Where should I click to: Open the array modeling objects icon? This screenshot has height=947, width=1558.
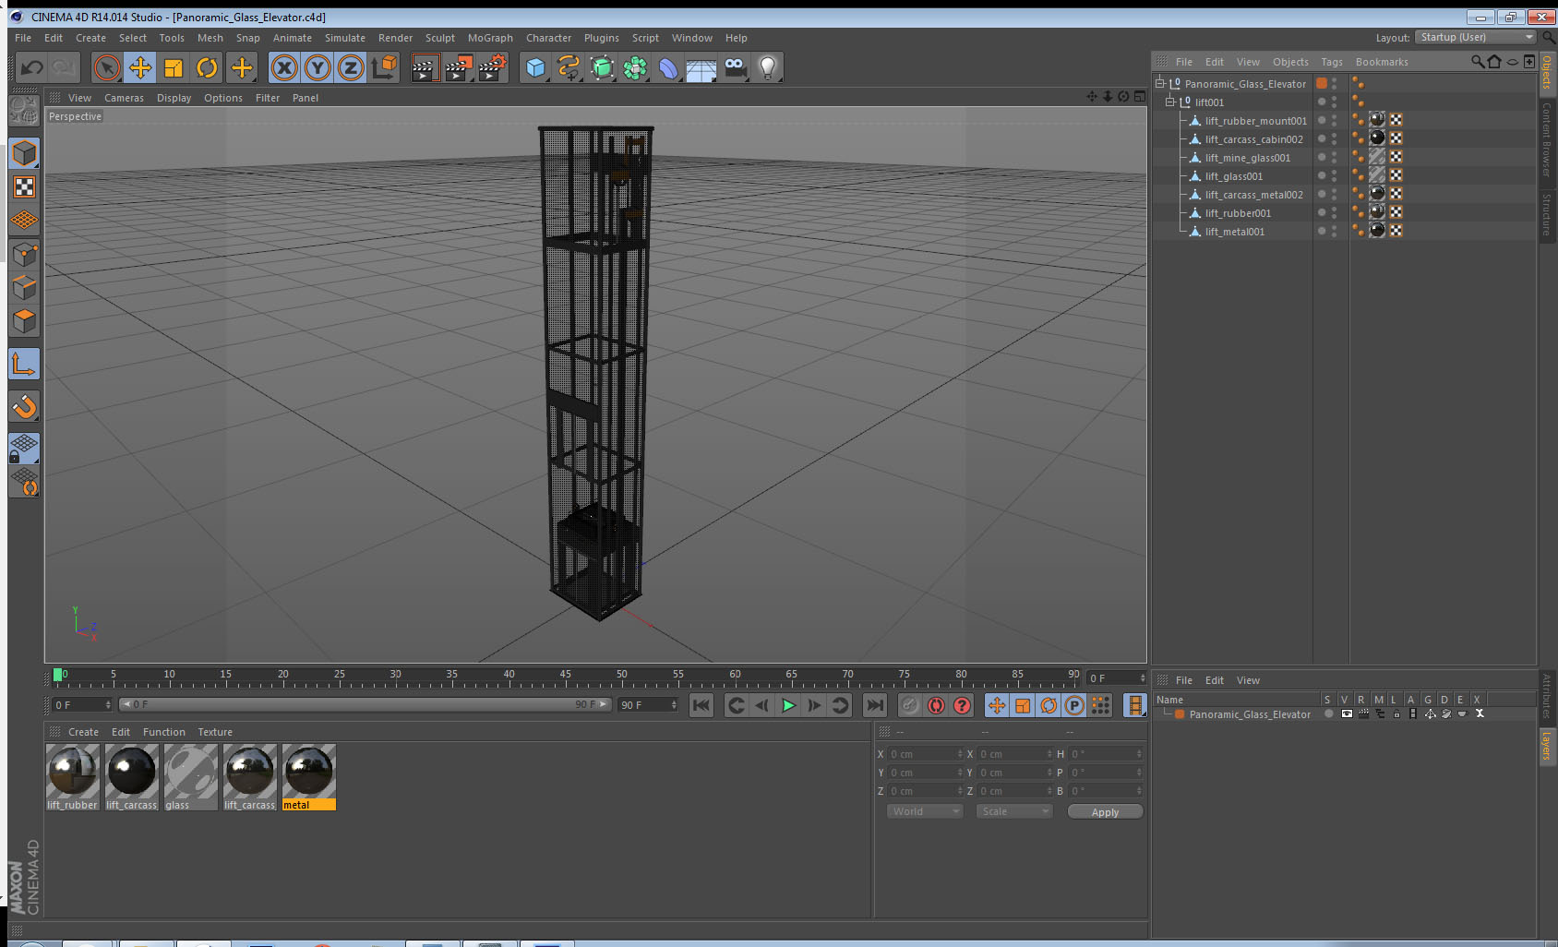635,67
